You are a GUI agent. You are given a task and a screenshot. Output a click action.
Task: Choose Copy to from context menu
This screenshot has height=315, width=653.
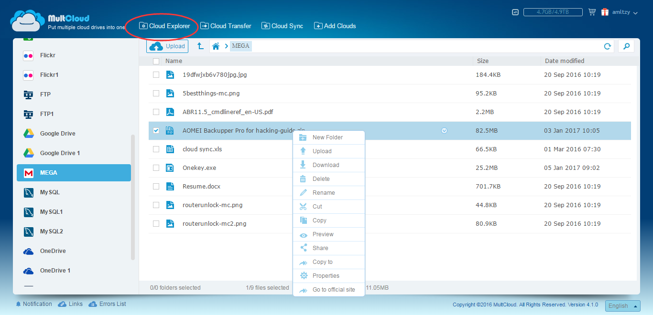click(329, 262)
